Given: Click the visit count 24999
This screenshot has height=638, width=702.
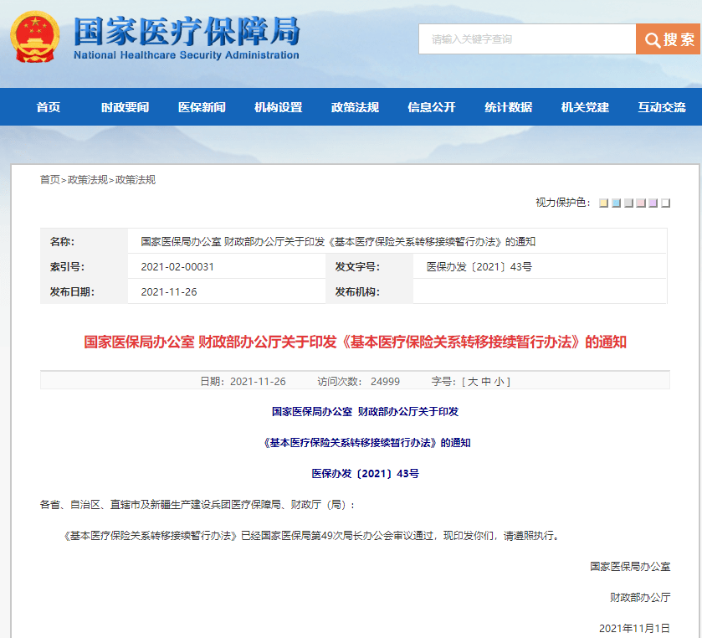Looking at the screenshot, I should pyautogui.click(x=385, y=382).
